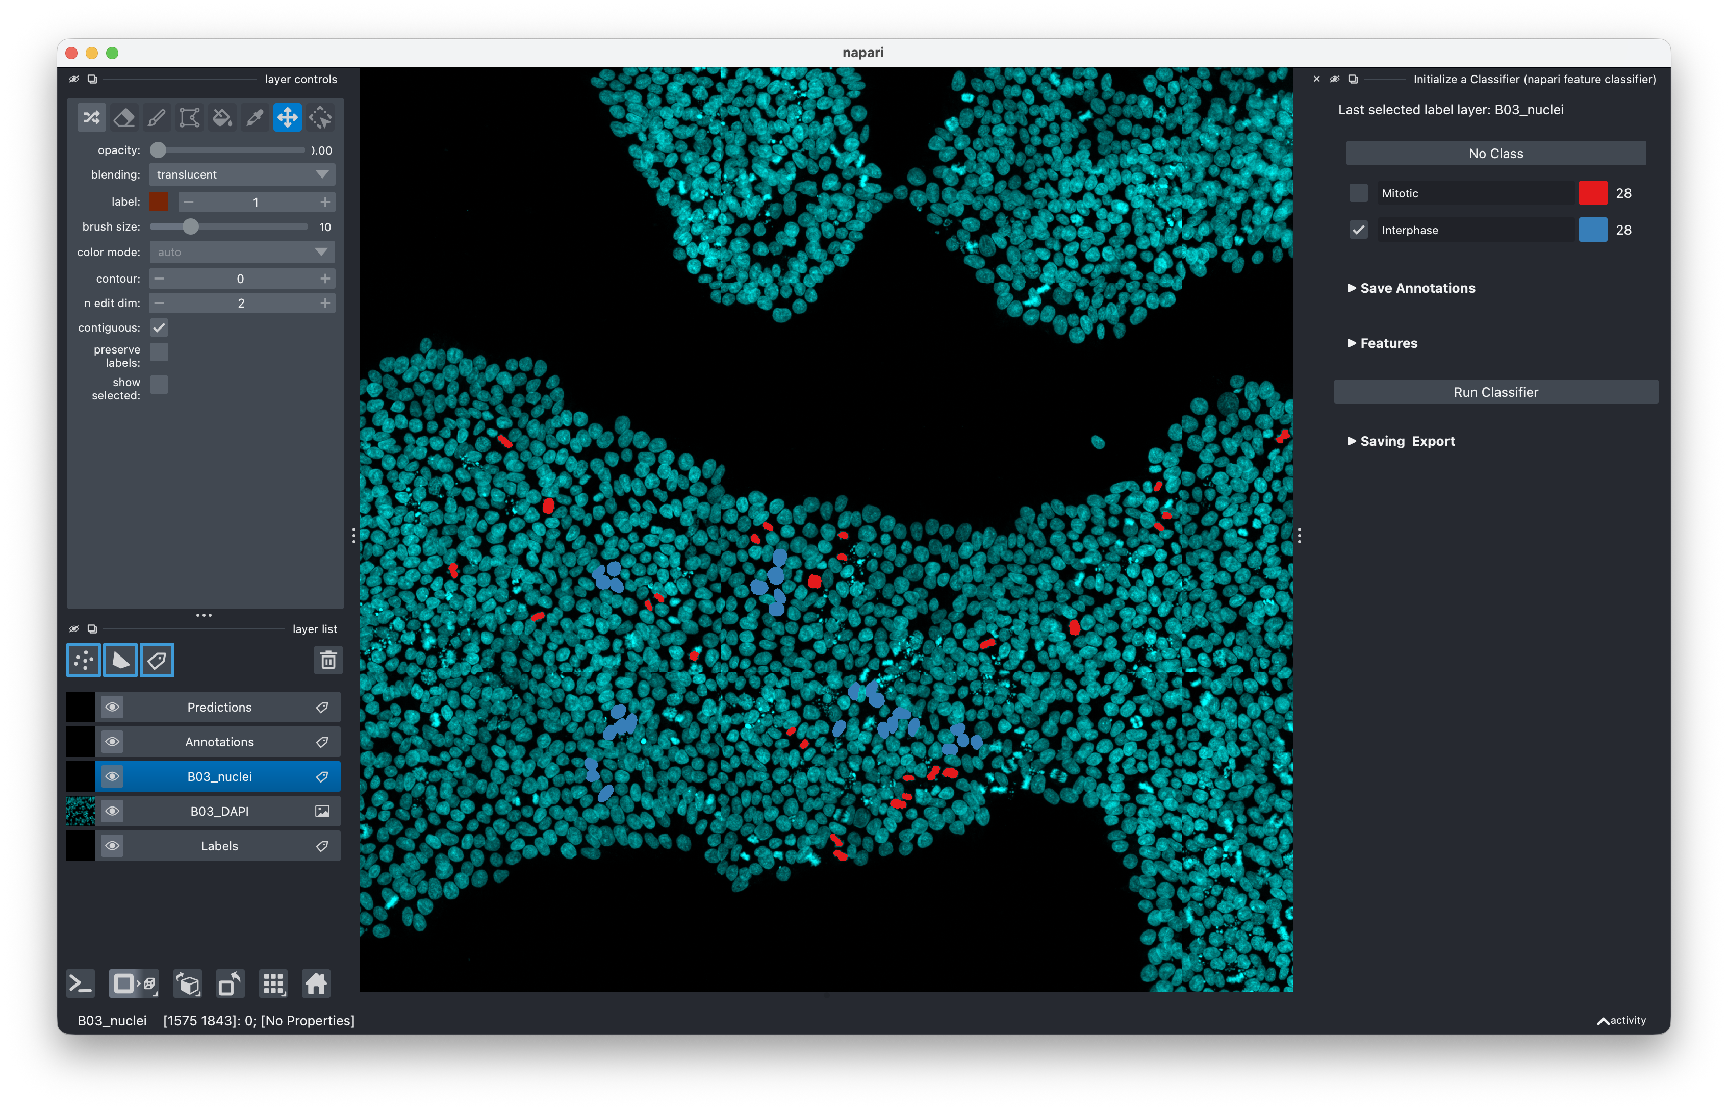Add a new points layer

84,660
